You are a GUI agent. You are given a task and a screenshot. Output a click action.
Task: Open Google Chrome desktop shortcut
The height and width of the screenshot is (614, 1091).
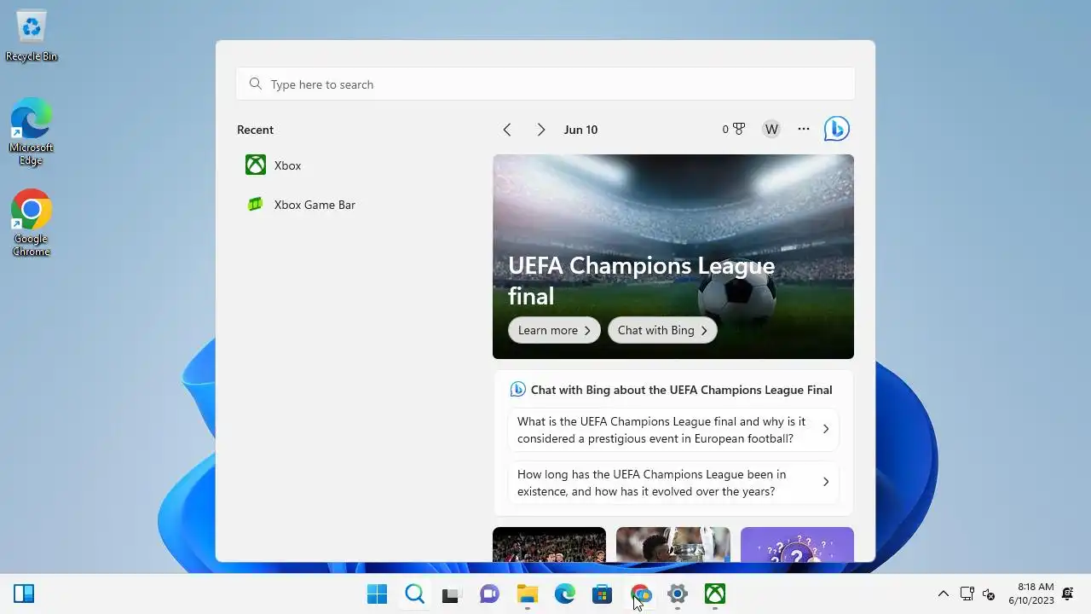(32, 223)
